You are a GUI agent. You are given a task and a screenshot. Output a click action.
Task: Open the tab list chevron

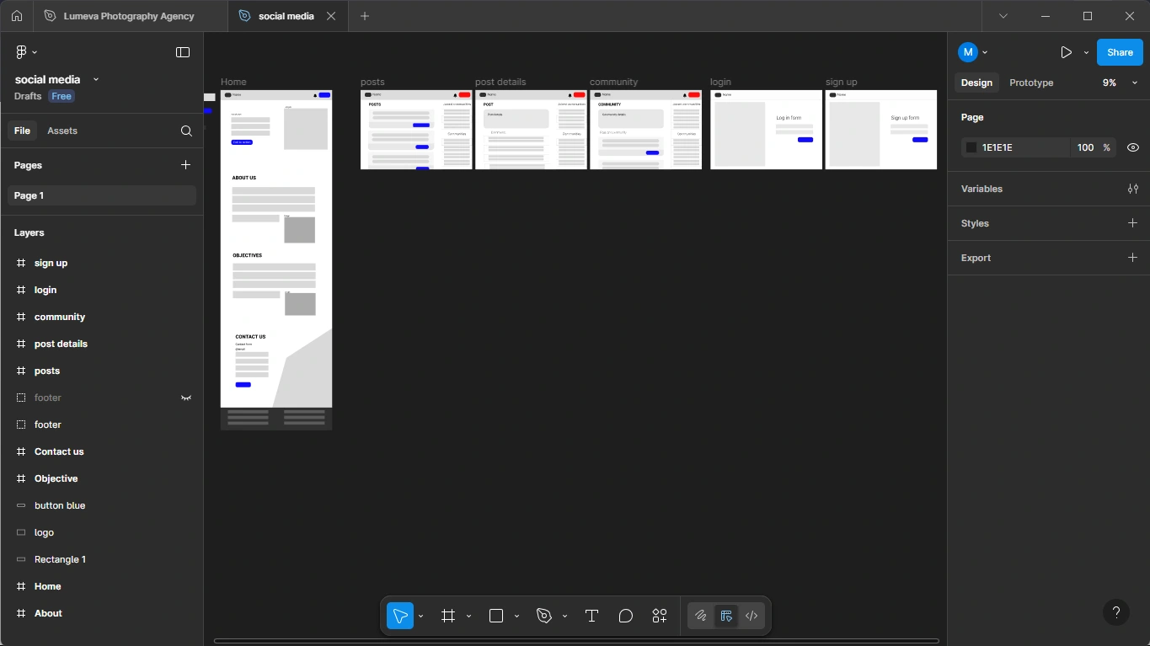[x=1003, y=16]
